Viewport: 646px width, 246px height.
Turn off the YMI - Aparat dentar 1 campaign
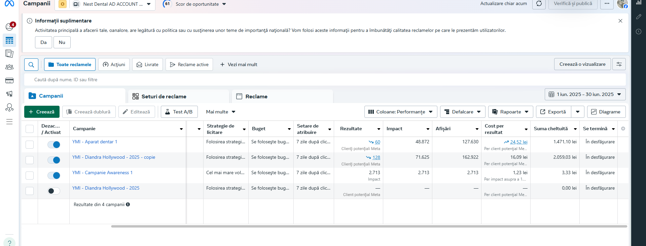click(54, 145)
